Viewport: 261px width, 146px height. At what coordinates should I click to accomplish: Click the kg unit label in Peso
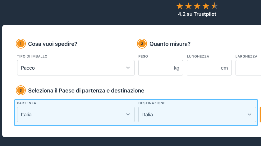tap(176, 68)
